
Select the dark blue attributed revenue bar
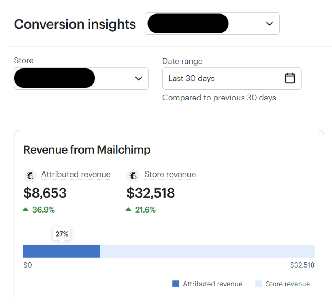click(x=62, y=251)
